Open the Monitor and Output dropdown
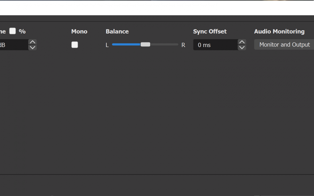Image resolution: width=314 pixels, height=196 pixels. [284, 45]
